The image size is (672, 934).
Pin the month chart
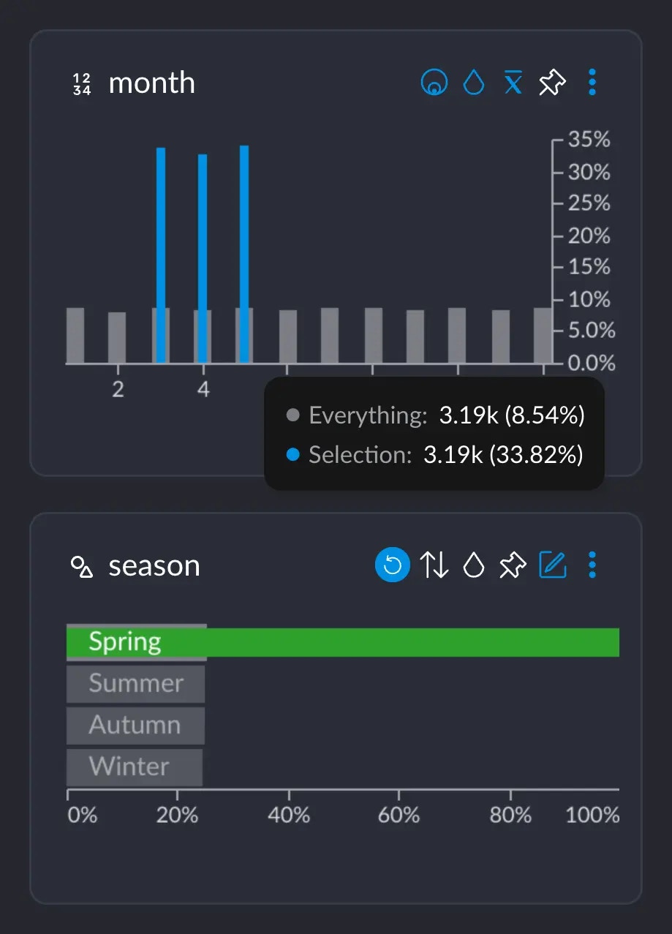click(x=551, y=83)
